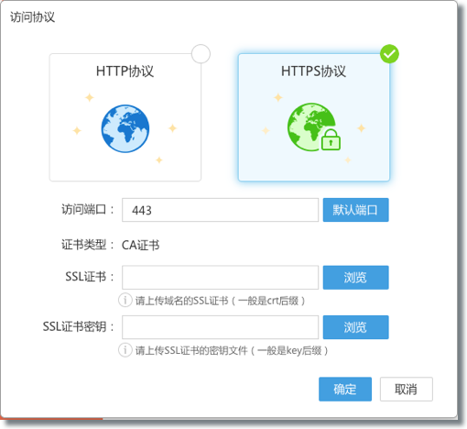Image resolution: width=467 pixels, height=429 pixels.
Task: Select the empty radio circle on HTTP协议 card
Action: point(201,54)
